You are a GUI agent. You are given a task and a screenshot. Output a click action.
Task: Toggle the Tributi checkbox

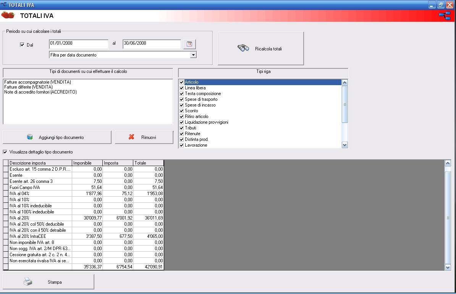(x=181, y=128)
